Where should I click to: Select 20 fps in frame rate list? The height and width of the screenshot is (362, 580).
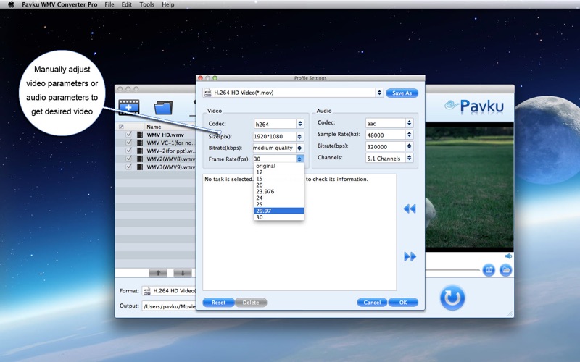279,185
